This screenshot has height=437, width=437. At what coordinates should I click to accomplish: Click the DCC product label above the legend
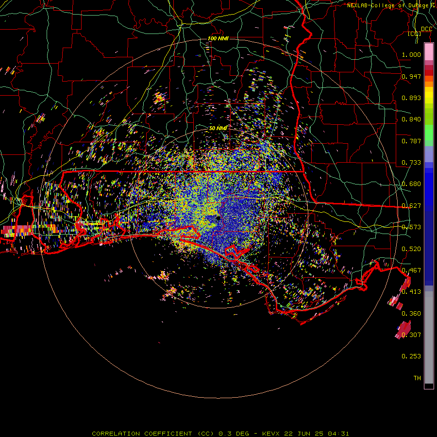point(426,29)
